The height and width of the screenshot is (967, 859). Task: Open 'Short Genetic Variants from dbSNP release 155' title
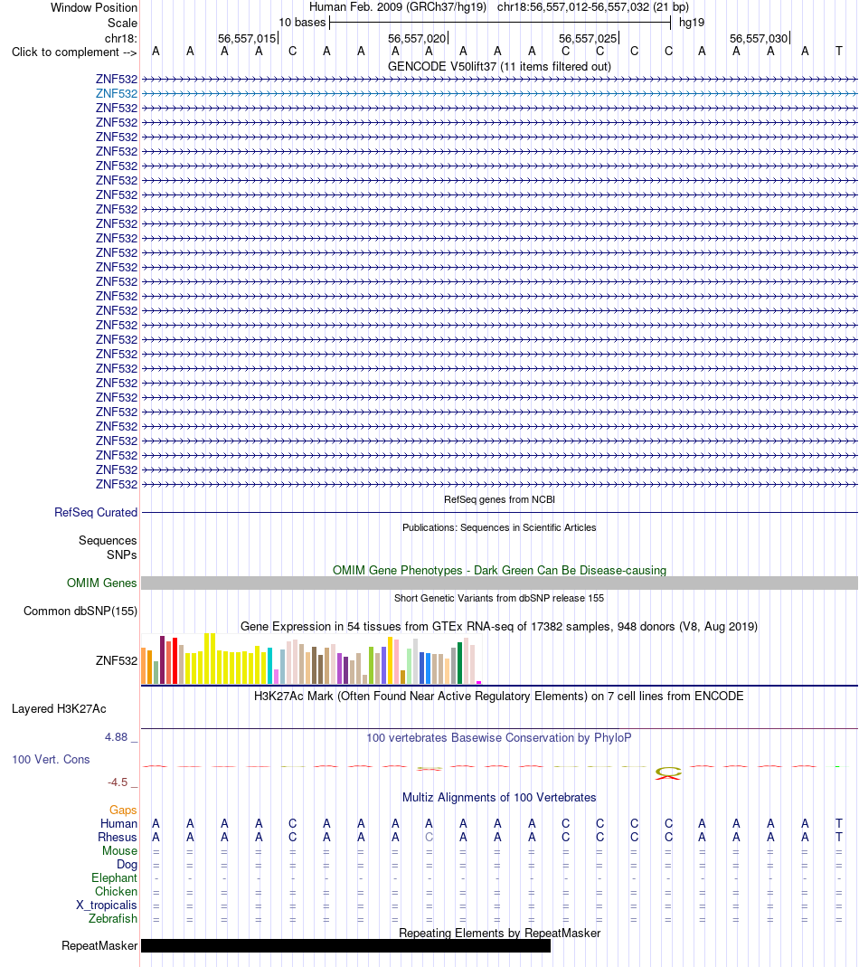[499, 598]
